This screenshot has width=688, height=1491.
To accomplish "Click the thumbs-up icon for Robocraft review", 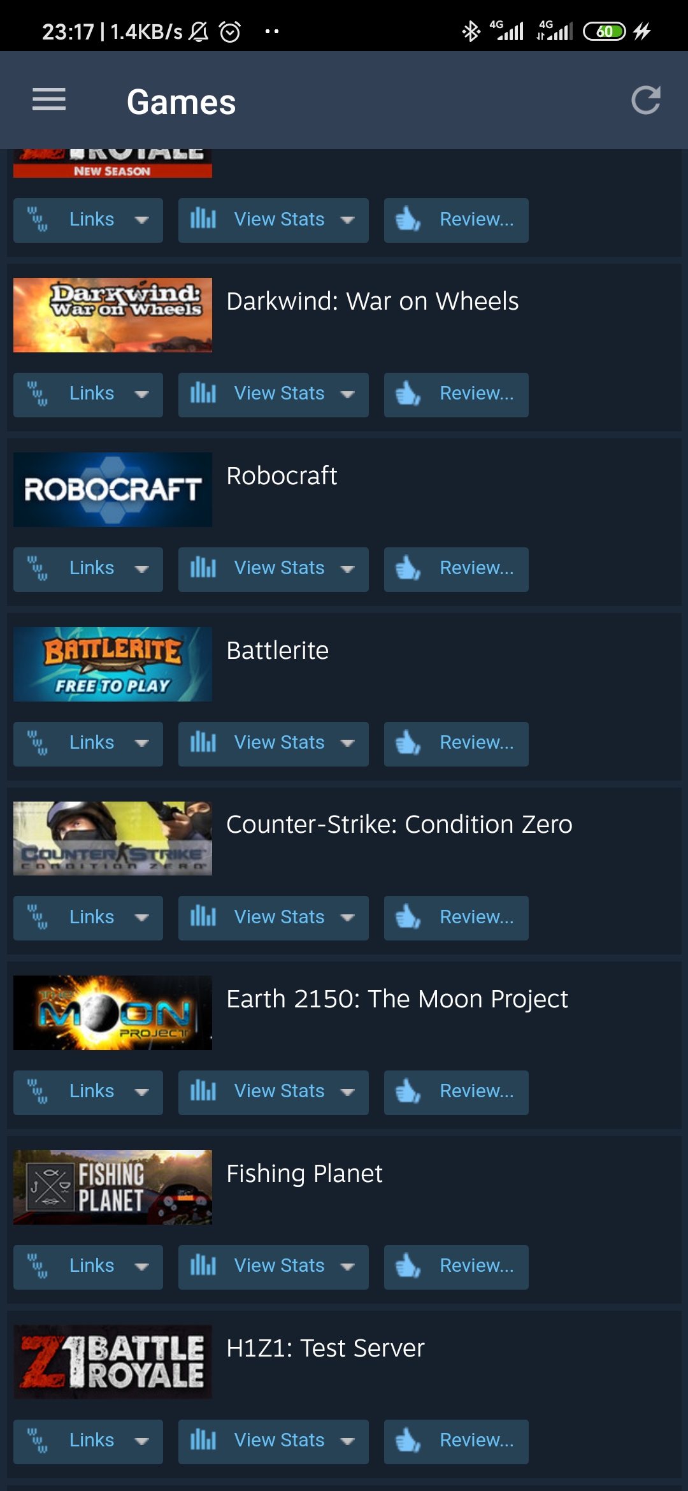I will [408, 568].
